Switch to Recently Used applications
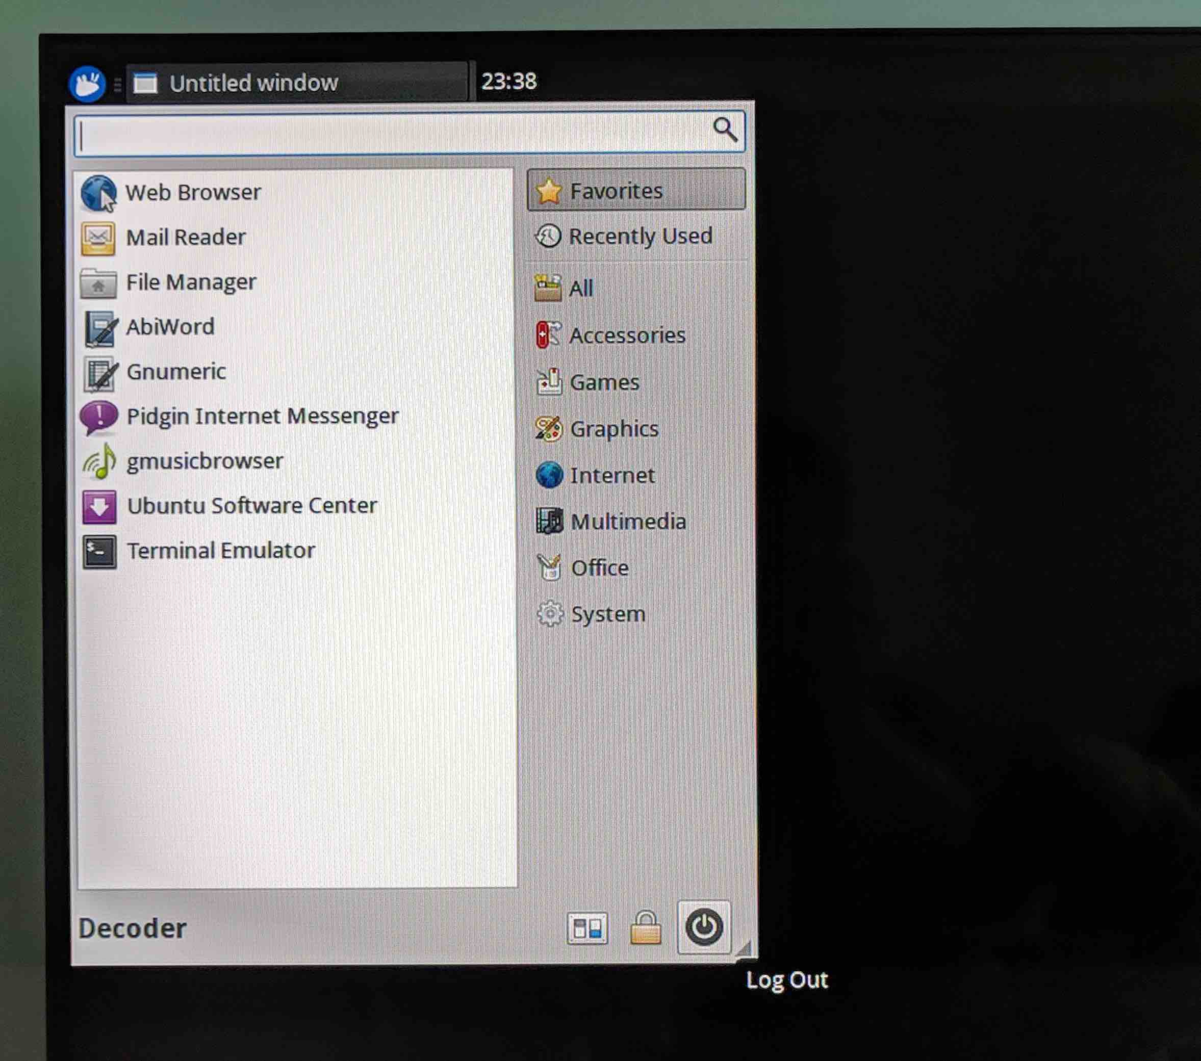 pos(641,236)
